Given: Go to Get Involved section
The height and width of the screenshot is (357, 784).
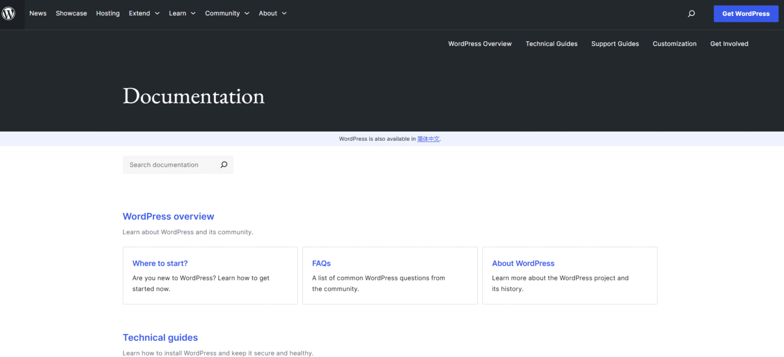Looking at the screenshot, I should (729, 44).
